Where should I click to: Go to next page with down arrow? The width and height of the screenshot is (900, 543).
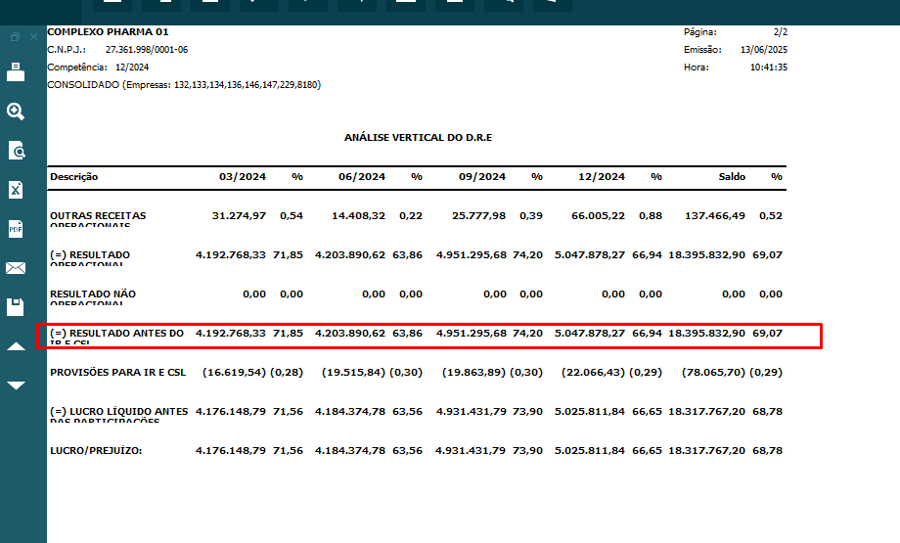16,385
